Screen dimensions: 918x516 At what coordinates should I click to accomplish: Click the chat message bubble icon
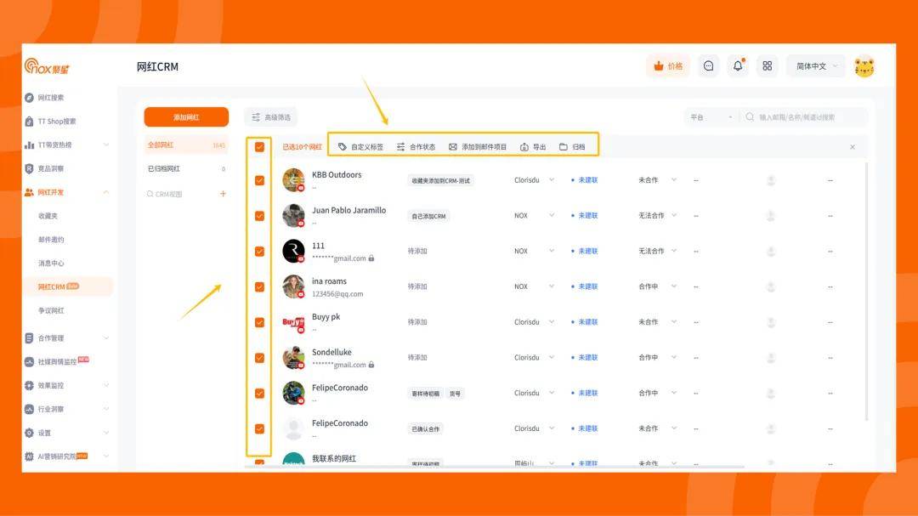(x=708, y=66)
